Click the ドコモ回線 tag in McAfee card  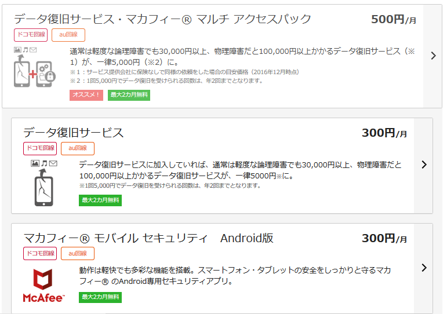(x=40, y=253)
